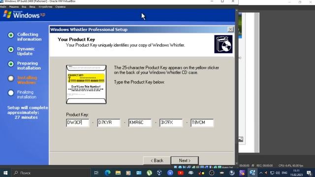Open the taskbar clock and date

click(296, 173)
